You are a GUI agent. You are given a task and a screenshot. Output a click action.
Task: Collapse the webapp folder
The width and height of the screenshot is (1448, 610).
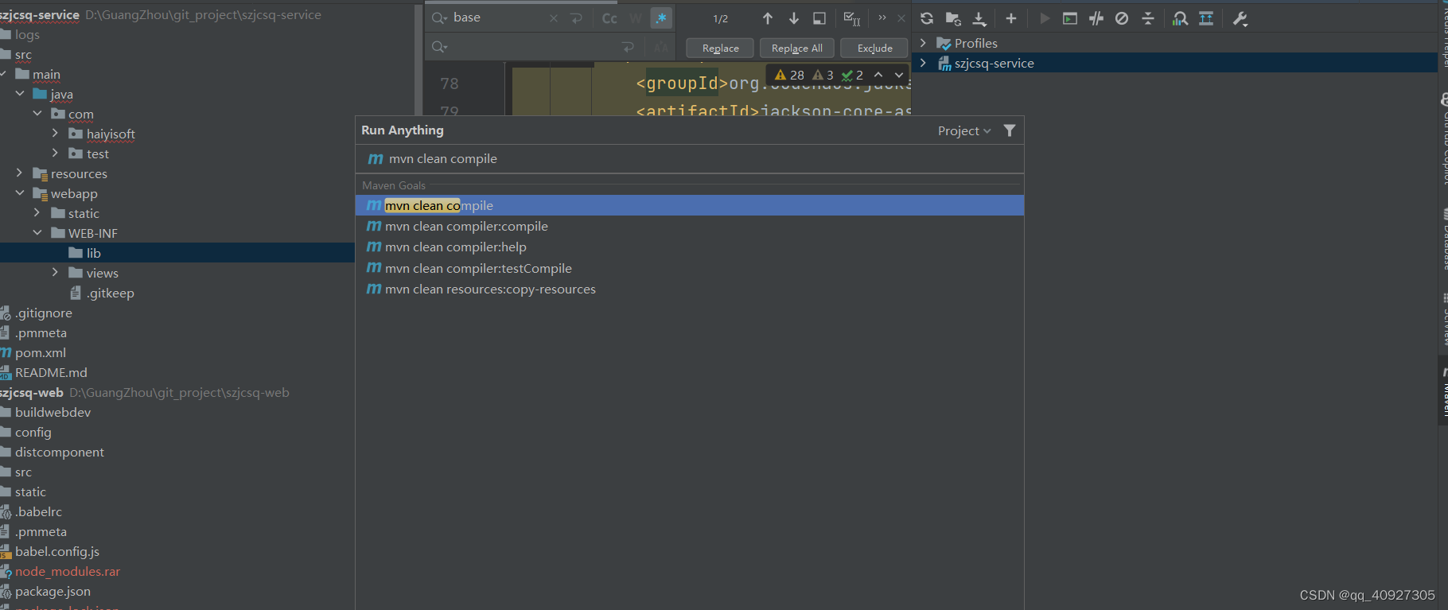[x=20, y=193]
